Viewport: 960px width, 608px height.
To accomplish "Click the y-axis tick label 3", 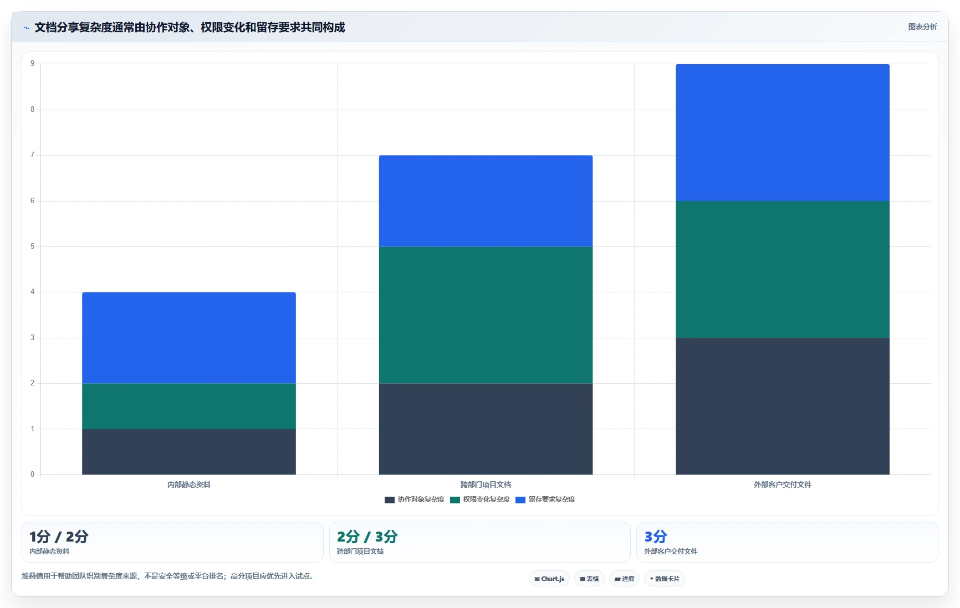I will pos(33,338).
